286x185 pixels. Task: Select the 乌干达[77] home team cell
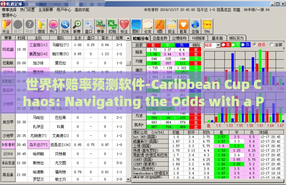pyautogui.click(x=38, y=145)
